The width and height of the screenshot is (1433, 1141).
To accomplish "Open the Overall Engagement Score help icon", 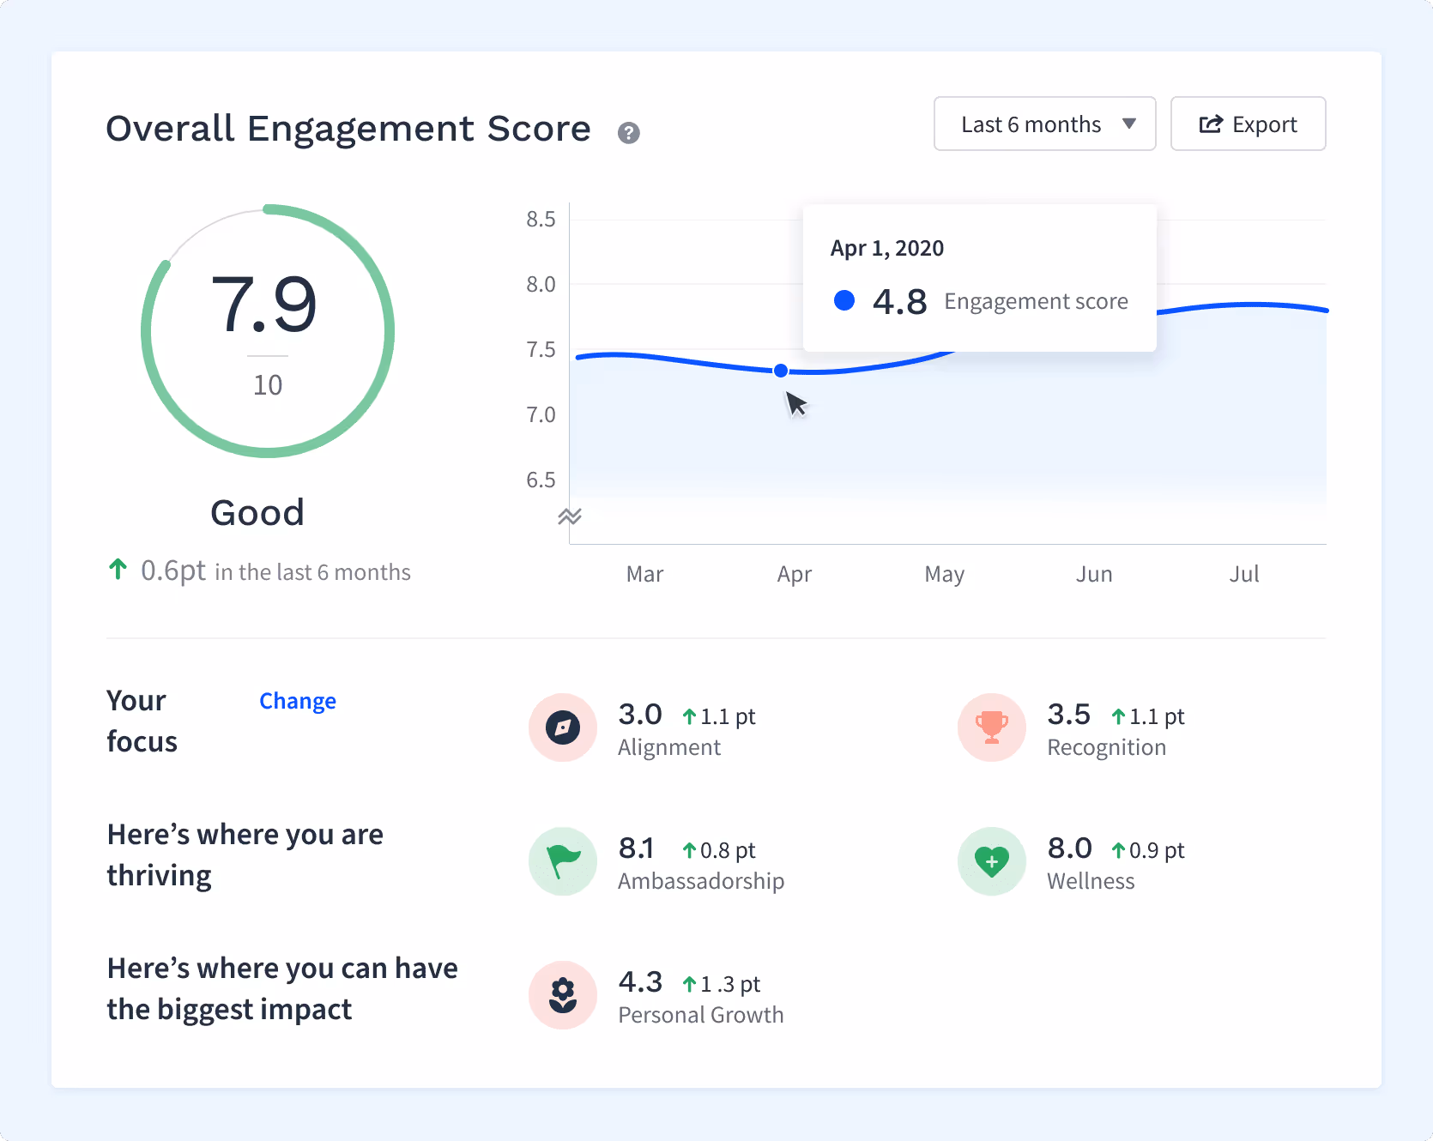I will pos(629,132).
